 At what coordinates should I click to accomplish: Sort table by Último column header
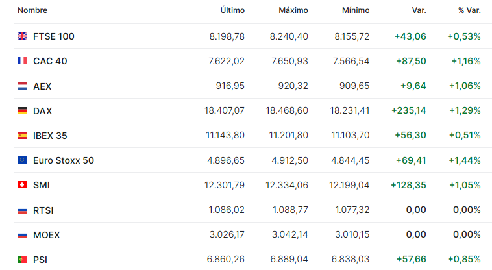coord(232,10)
